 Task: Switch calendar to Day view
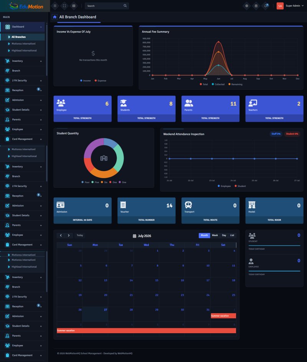coord(224,235)
